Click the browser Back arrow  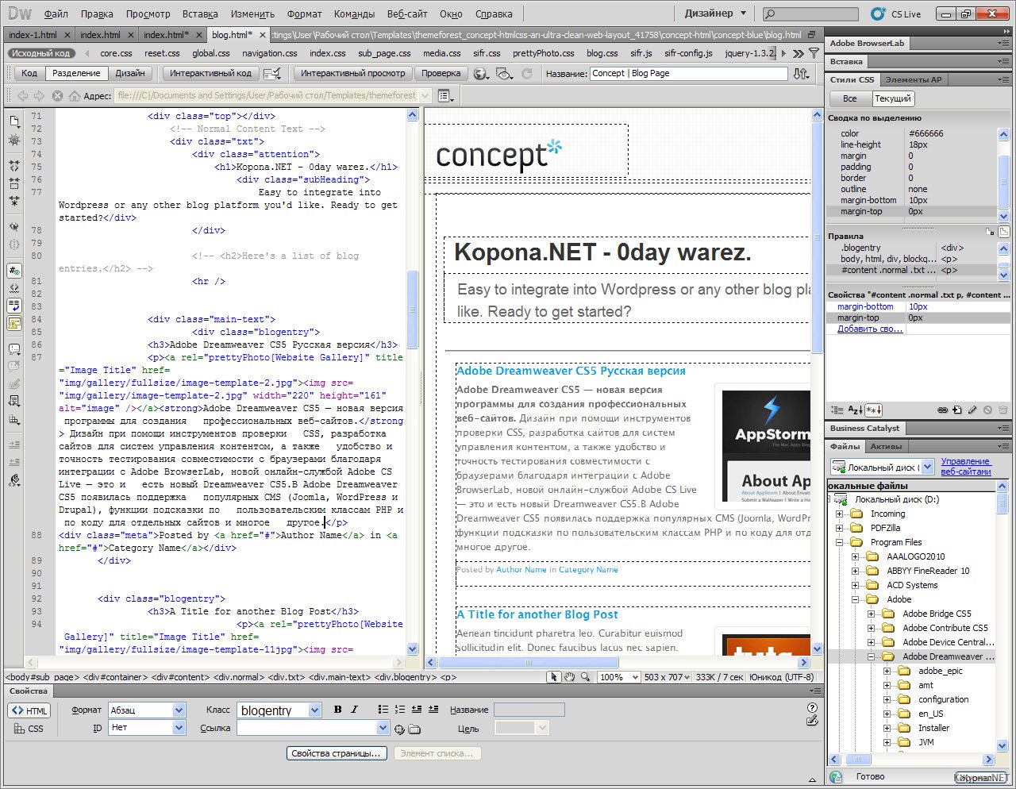pyautogui.click(x=23, y=95)
